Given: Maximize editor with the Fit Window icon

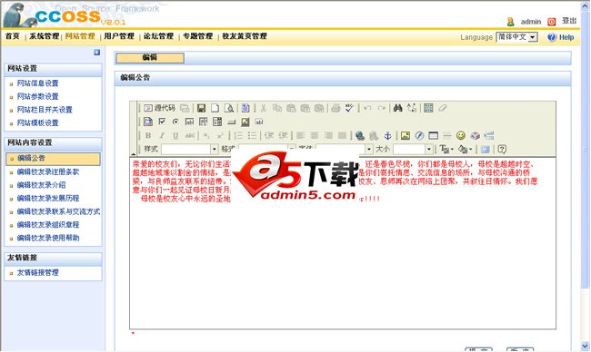Looking at the screenshot, I should tap(486, 150).
